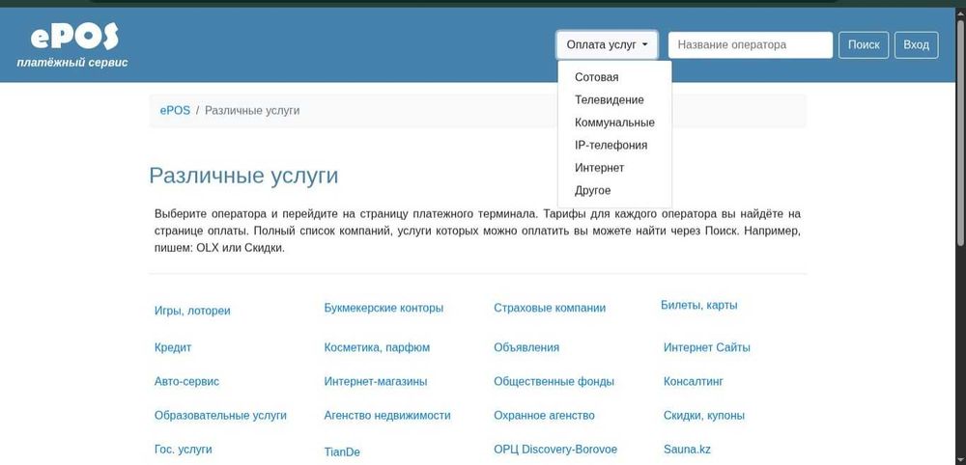Click the ePOS logo
The height and width of the screenshot is (465, 966).
tap(72, 45)
